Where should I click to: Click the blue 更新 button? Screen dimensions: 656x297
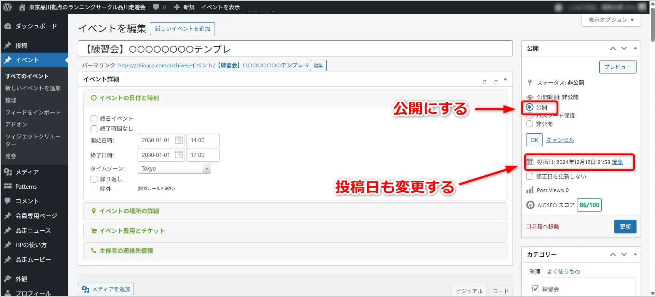(x=625, y=227)
